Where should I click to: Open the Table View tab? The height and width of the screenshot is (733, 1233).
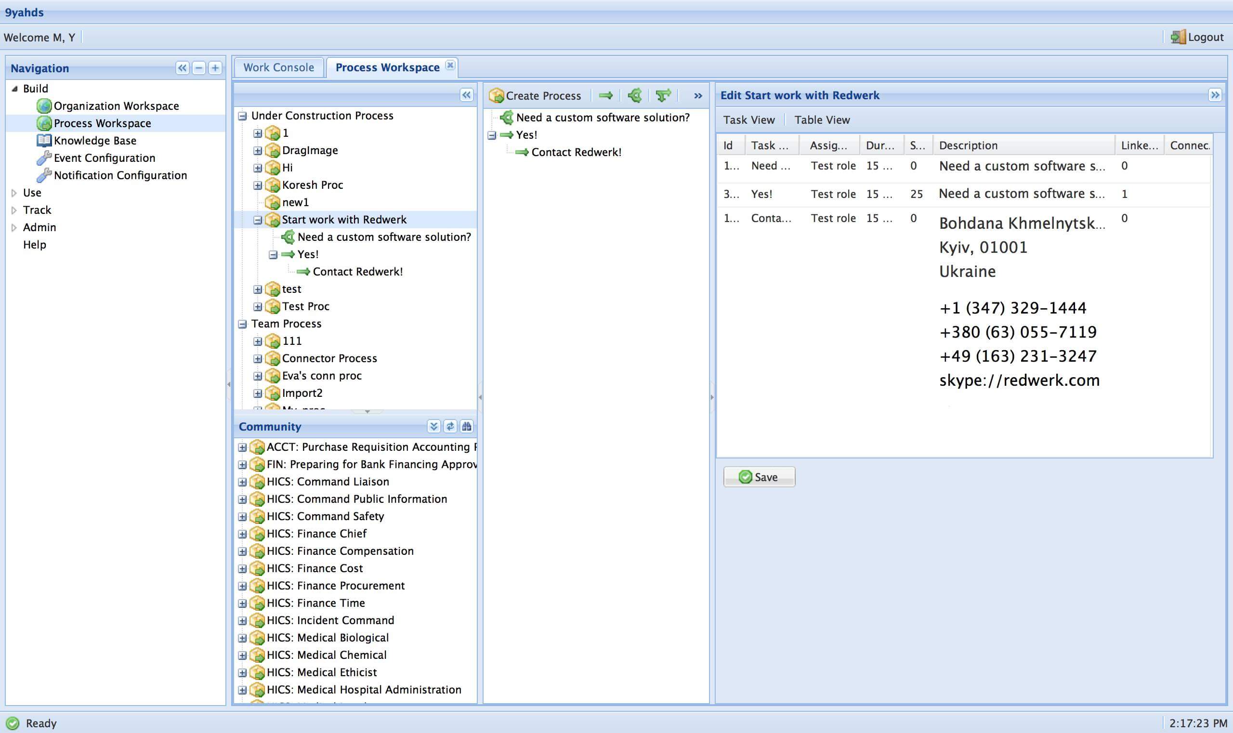(822, 120)
